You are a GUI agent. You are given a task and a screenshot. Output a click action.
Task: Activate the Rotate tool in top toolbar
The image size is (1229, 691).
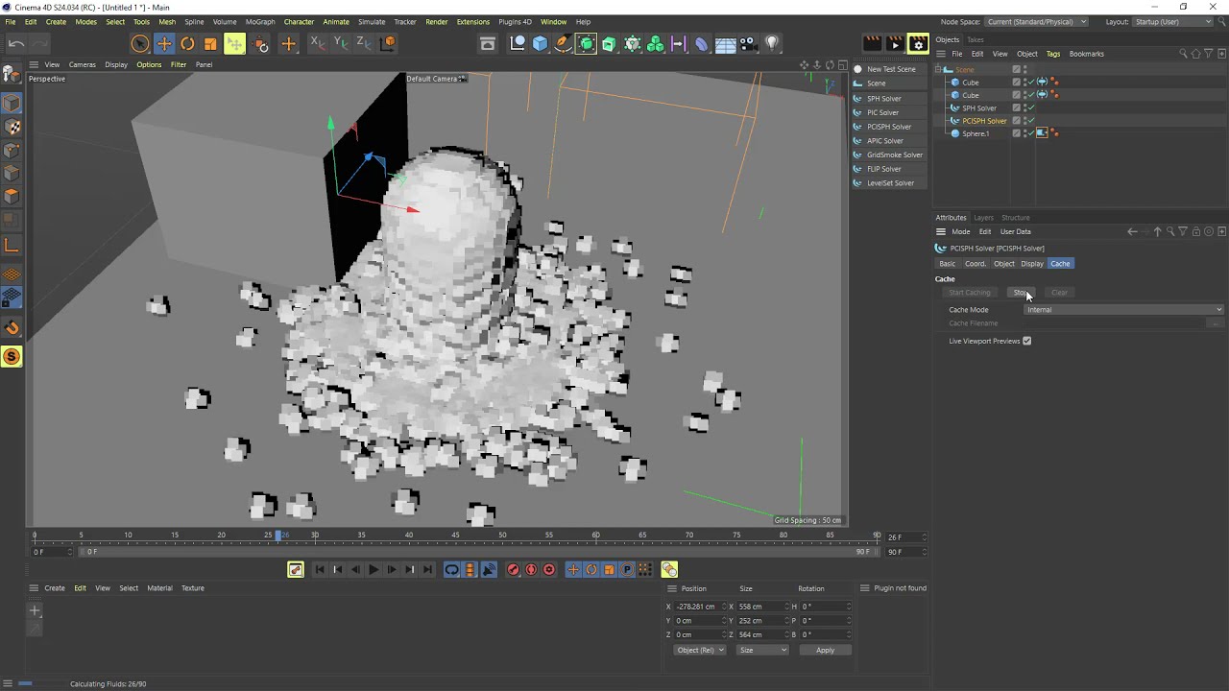point(187,43)
